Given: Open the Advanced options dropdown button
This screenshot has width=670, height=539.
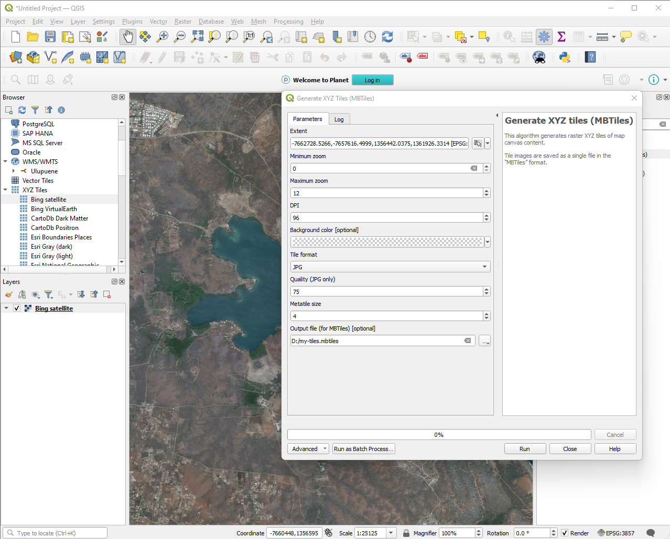Looking at the screenshot, I should [x=308, y=449].
